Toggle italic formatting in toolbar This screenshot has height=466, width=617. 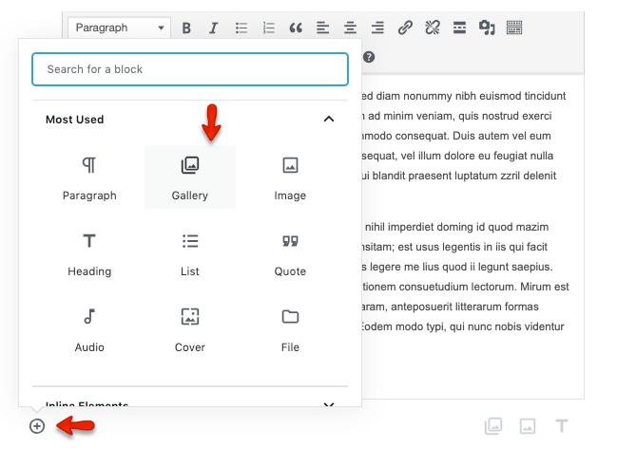coord(213,28)
